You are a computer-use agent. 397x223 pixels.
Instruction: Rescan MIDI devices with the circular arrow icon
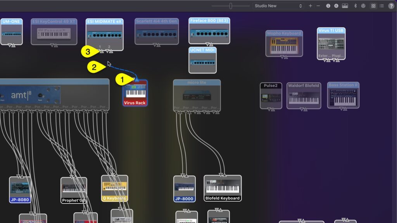click(x=336, y=6)
